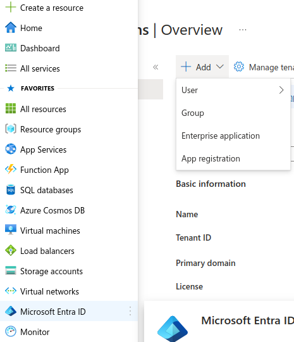294x342 pixels.
Task: Open the ellipsis menu next to Overview
Action: pos(243,30)
